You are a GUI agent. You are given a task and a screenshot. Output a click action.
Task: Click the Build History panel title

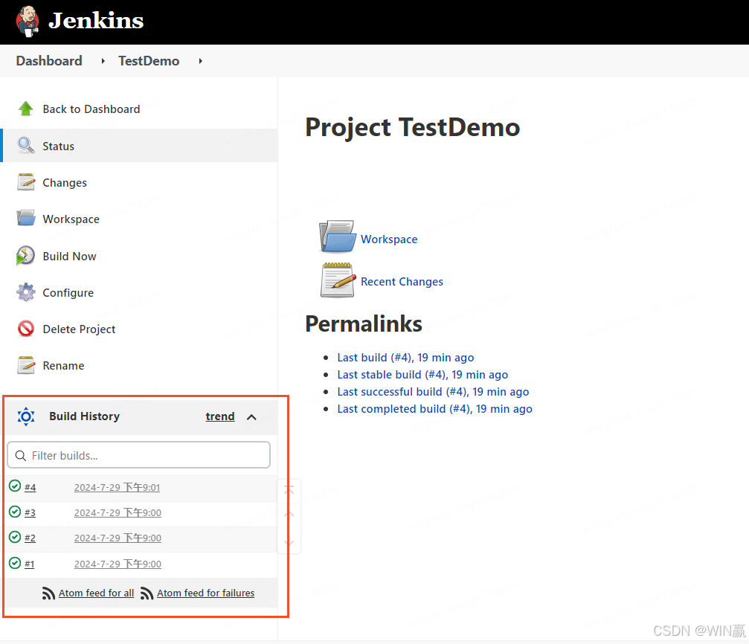coord(84,416)
